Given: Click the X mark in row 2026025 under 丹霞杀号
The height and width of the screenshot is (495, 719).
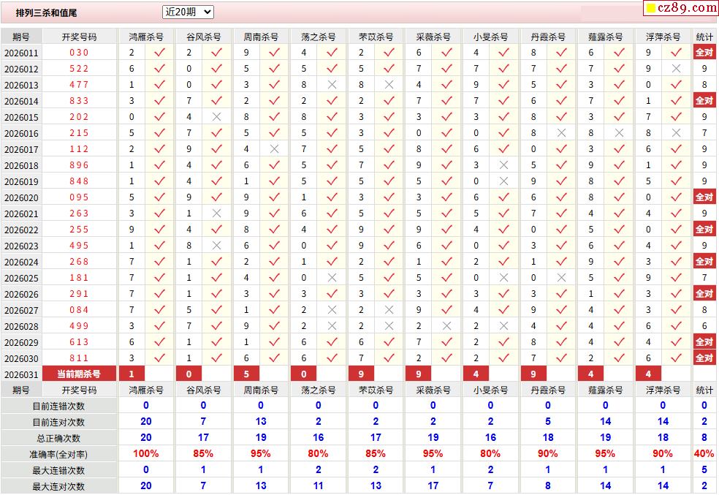Looking at the screenshot, I should [x=561, y=278].
